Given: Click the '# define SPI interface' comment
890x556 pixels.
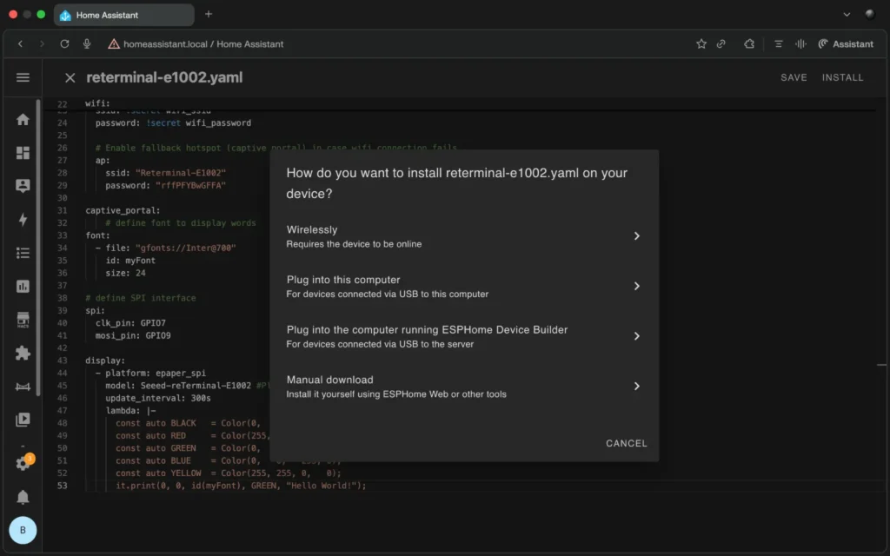Looking at the screenshot, I should coord(140,298).
